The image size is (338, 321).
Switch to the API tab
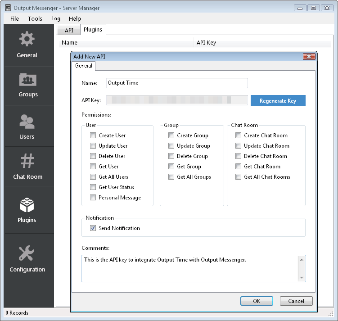69,30
